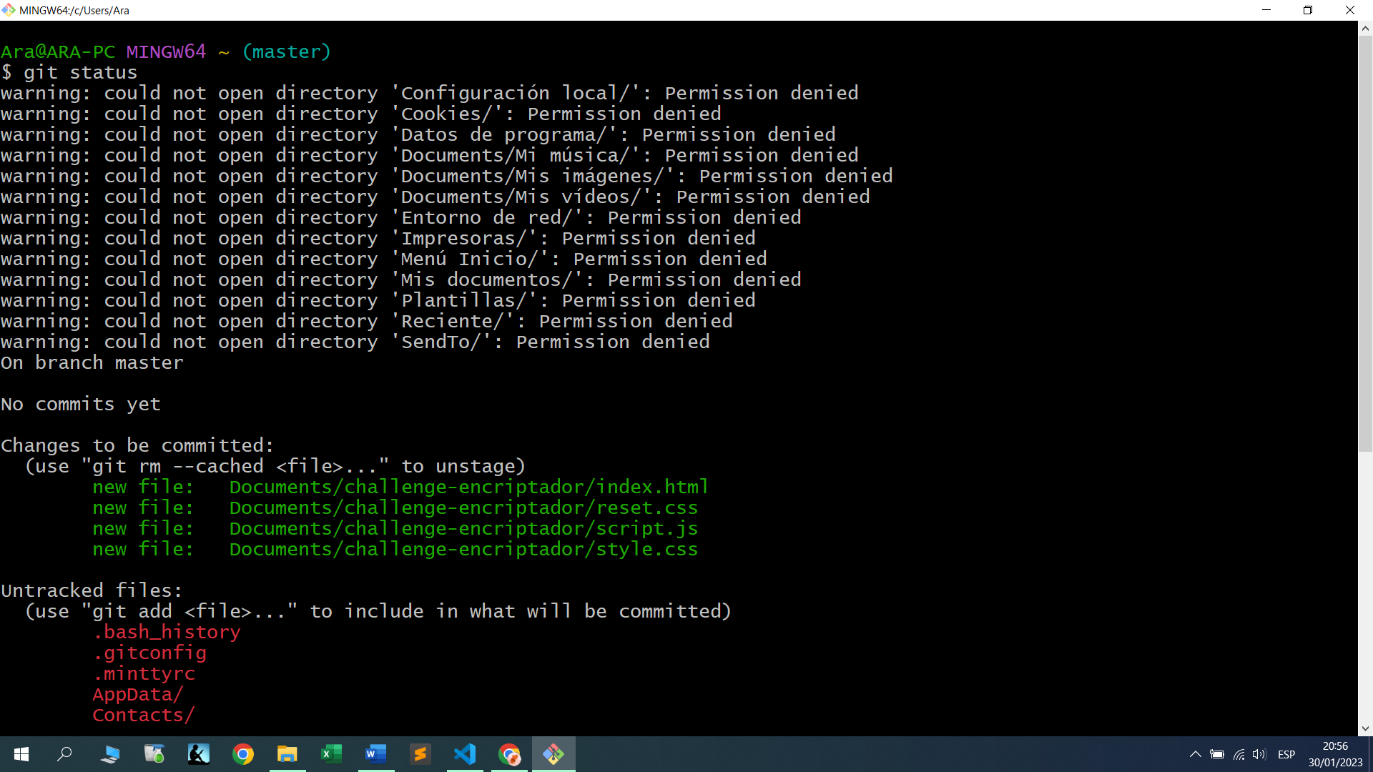Click the 'git add <file>...' hint line
Screen dimensions: 1373x772
click(378, 611)
